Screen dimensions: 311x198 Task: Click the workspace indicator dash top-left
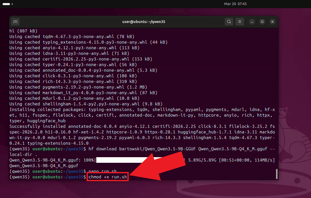[6, 4]
